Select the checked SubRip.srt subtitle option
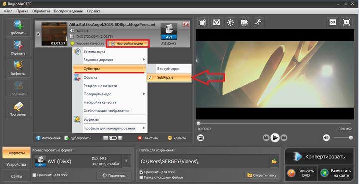The height and width of the screenshot is (184, 359). pos(169,78)
